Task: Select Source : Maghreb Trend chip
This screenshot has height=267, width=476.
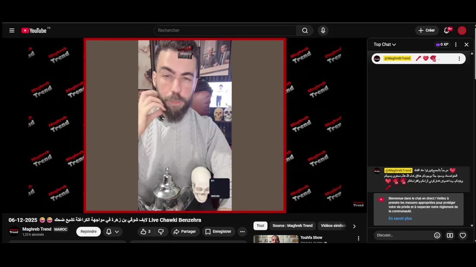Action: (292, 225)
